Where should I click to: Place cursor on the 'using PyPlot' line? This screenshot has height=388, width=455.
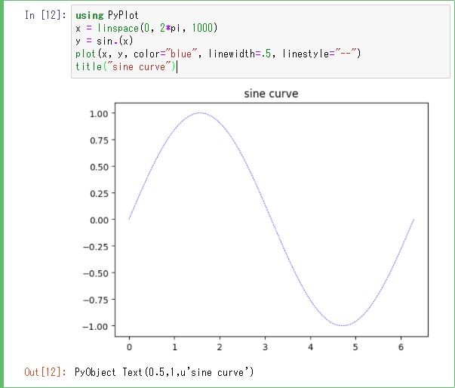(x=106, y=15)
